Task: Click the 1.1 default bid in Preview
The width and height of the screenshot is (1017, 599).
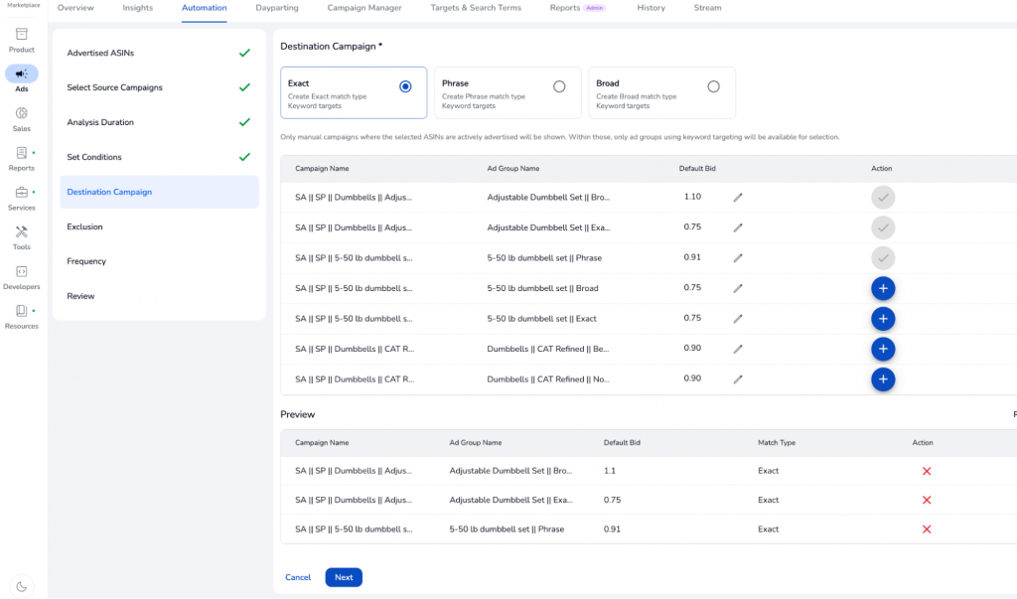Action: pos(609,471)
